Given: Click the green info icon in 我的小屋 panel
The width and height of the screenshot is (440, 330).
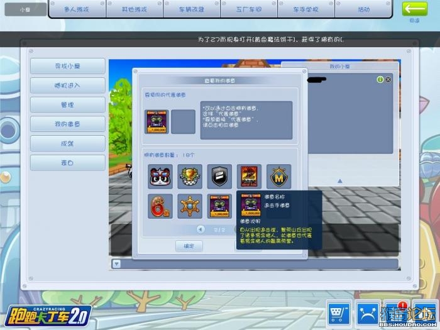Looking at the screenshot, I should click(x=380, y=79).
